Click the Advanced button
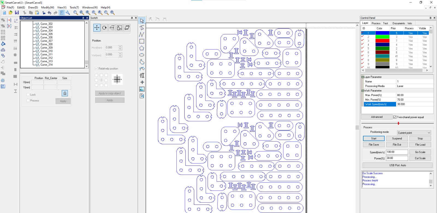The image size is (437, 213). click(x=377, y=117)
